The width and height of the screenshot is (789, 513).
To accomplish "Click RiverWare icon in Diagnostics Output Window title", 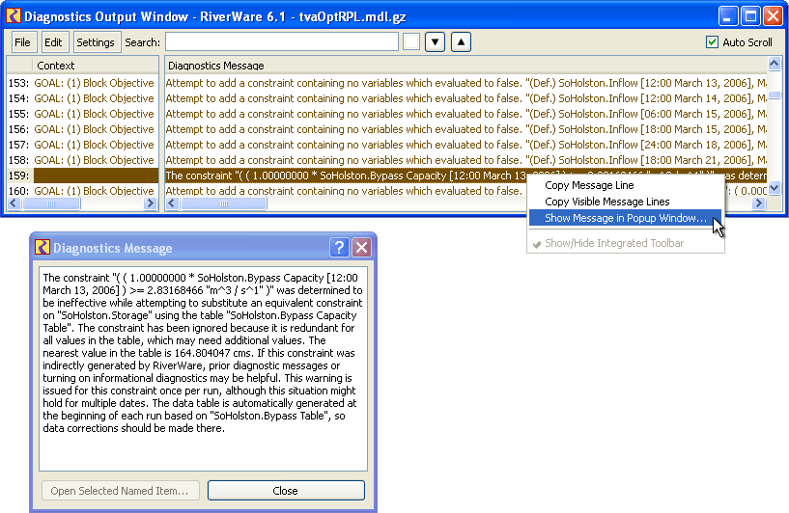I will click(14, 16).
